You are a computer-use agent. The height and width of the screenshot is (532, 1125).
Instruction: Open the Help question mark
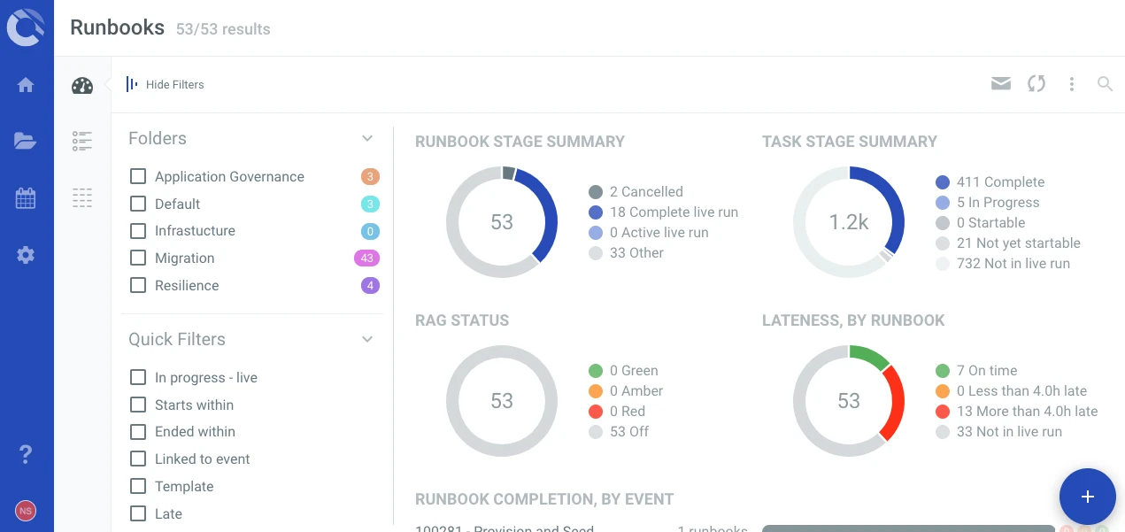pos(26,454)
